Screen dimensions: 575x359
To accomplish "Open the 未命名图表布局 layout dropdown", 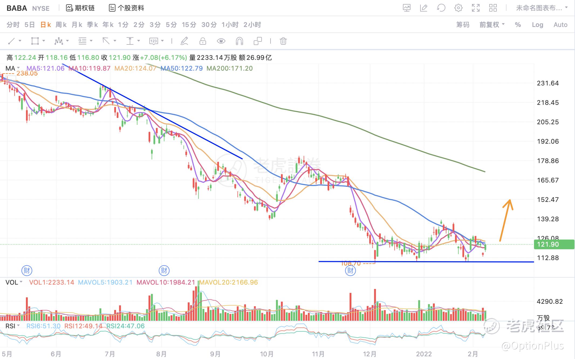I will pos(542,8).
